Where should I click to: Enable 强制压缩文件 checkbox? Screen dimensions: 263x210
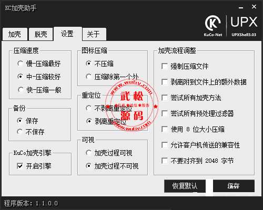[x=185, y=66]
